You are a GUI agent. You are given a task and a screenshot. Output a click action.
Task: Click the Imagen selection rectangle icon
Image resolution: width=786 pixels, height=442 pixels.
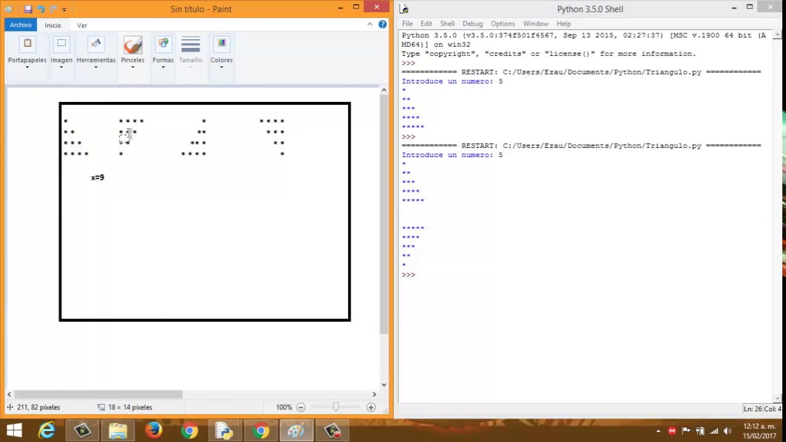click(61, 44)
